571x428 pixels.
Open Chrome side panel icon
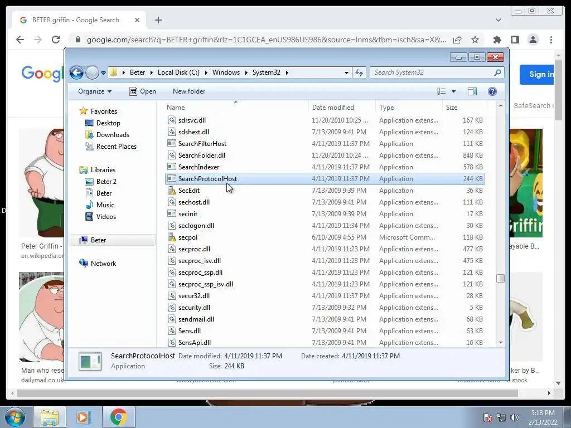(515, 40)
